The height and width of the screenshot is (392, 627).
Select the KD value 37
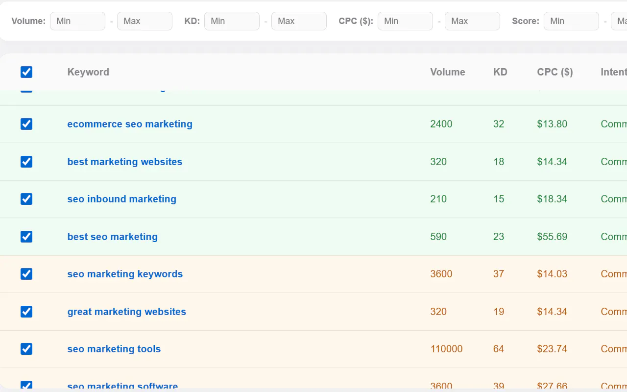point(499,274)
